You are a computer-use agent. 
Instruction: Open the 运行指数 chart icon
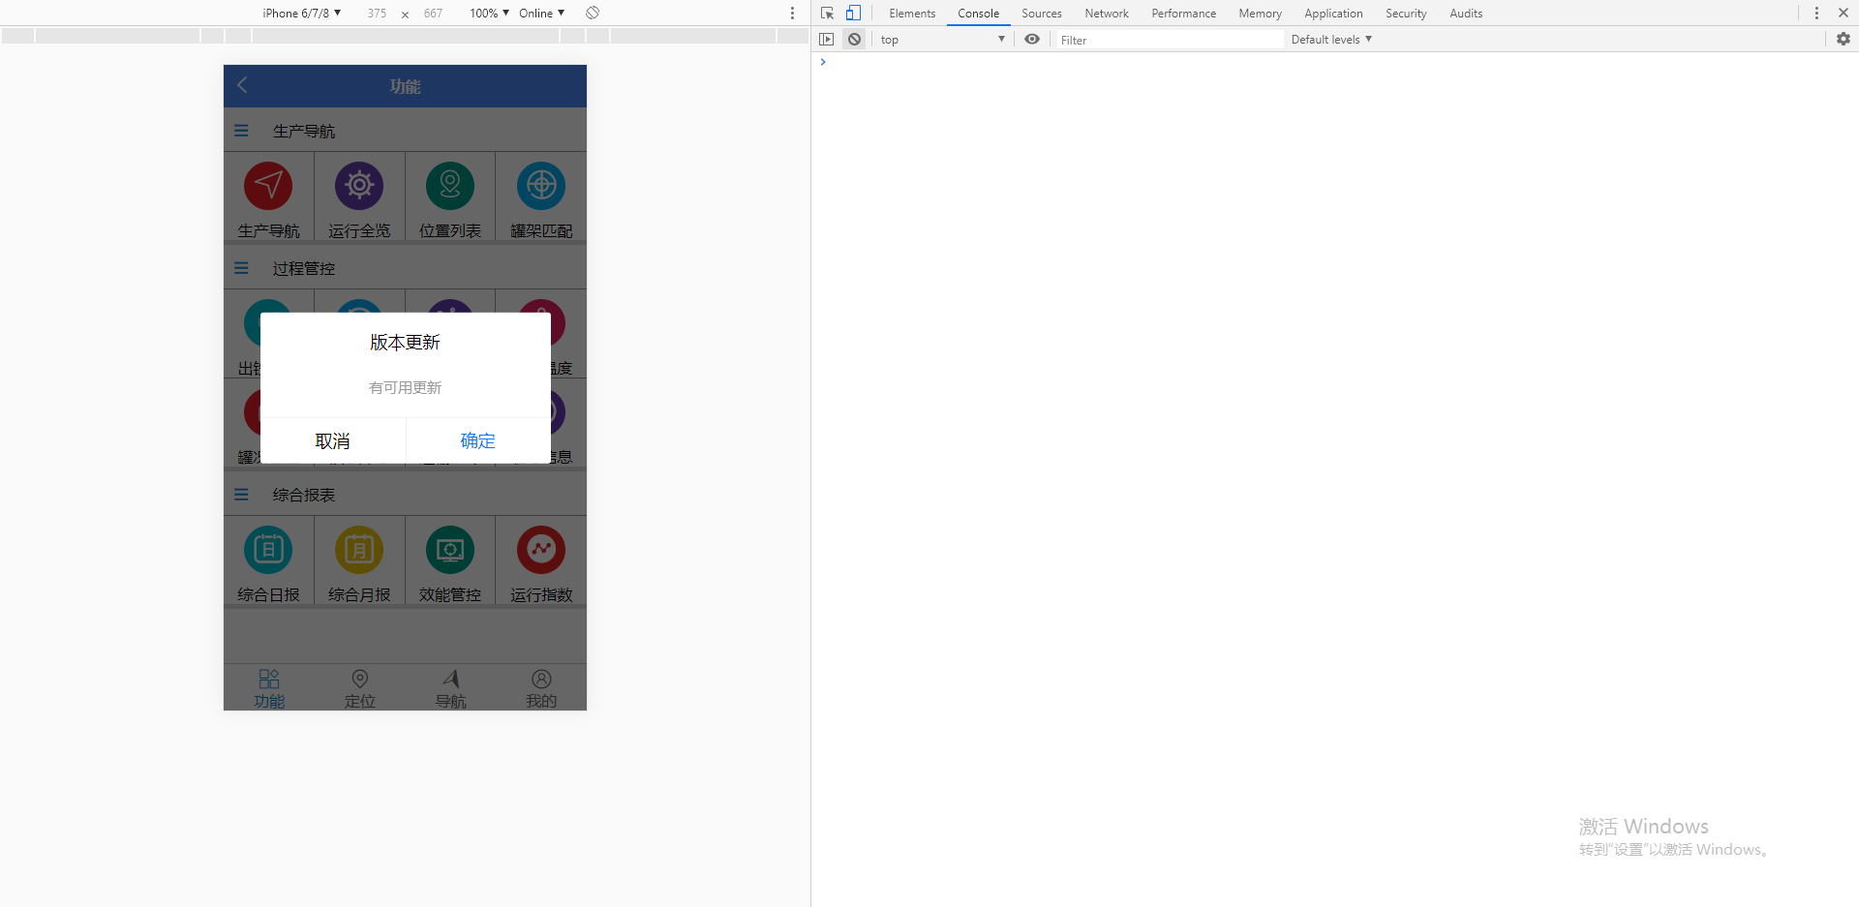coord(541,550)
